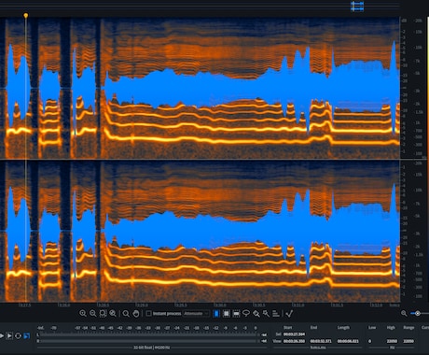Click the orange playhead marker at the top
429x355 pixels.
tap(26, 15)
